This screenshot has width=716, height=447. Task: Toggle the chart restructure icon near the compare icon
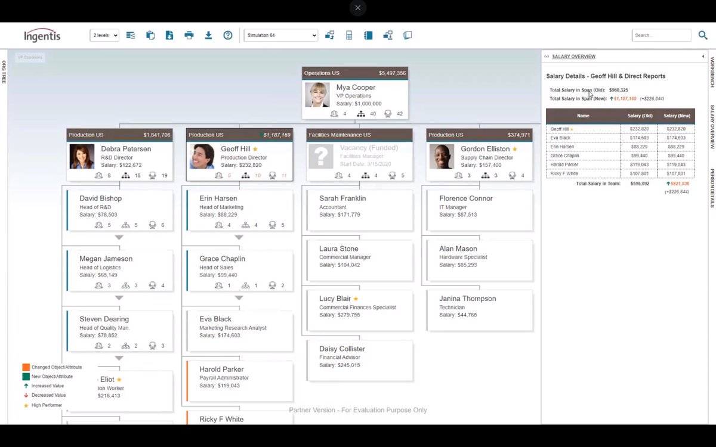tap(388, 35)
